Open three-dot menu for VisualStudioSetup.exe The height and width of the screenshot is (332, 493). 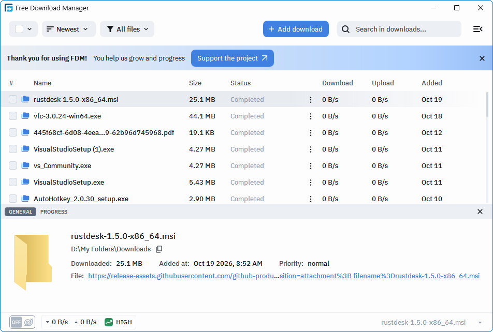click(x=311, y=183)
